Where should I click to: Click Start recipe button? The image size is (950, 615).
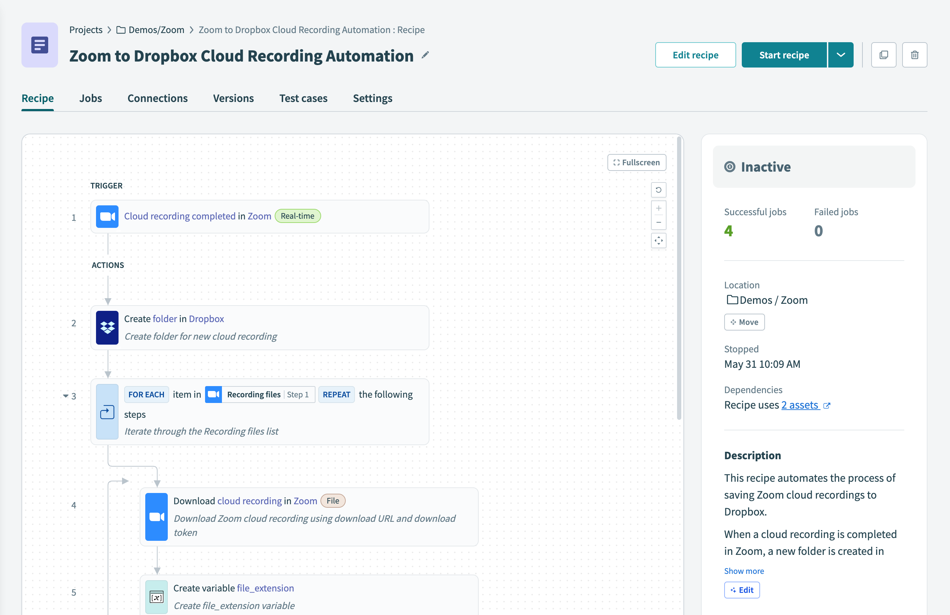point(784,54)
